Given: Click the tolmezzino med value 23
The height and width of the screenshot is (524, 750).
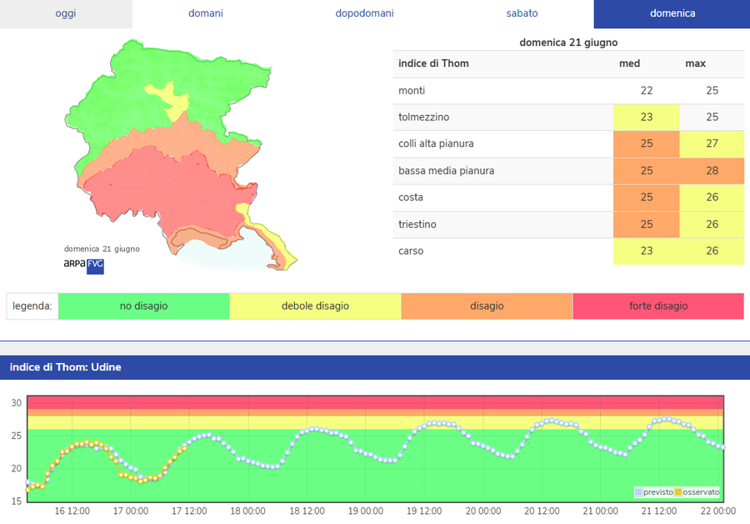Looking at the screenshot, I should pos(646,117).
